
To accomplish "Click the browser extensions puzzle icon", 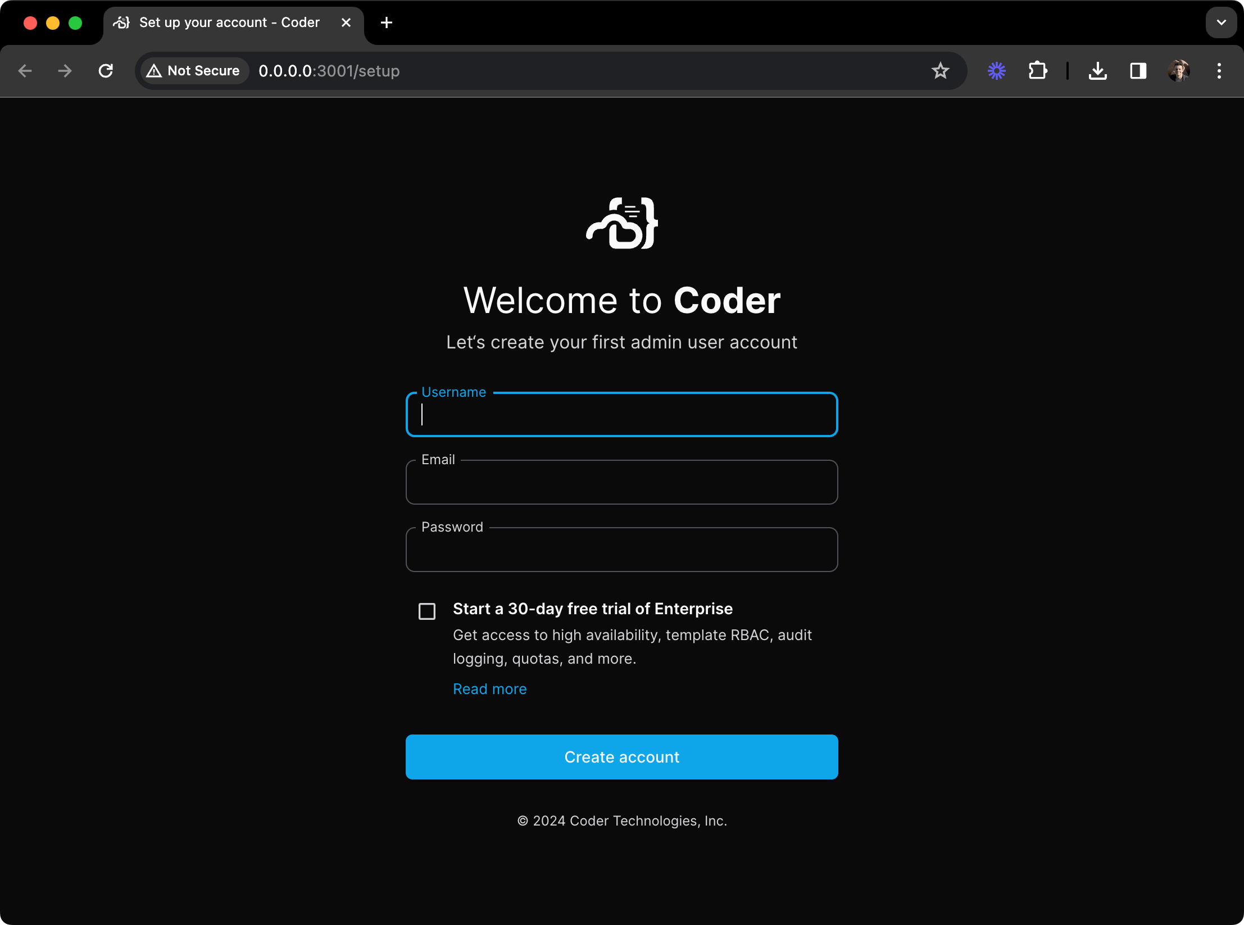I will point(1037,70).
